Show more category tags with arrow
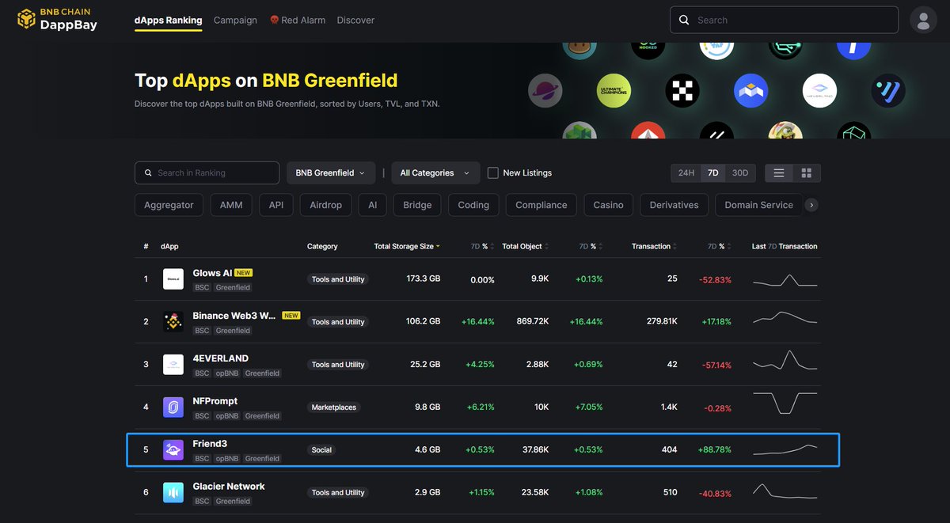Image resolution: width=950 pixels, height=523 pixels. pos(811,205)
